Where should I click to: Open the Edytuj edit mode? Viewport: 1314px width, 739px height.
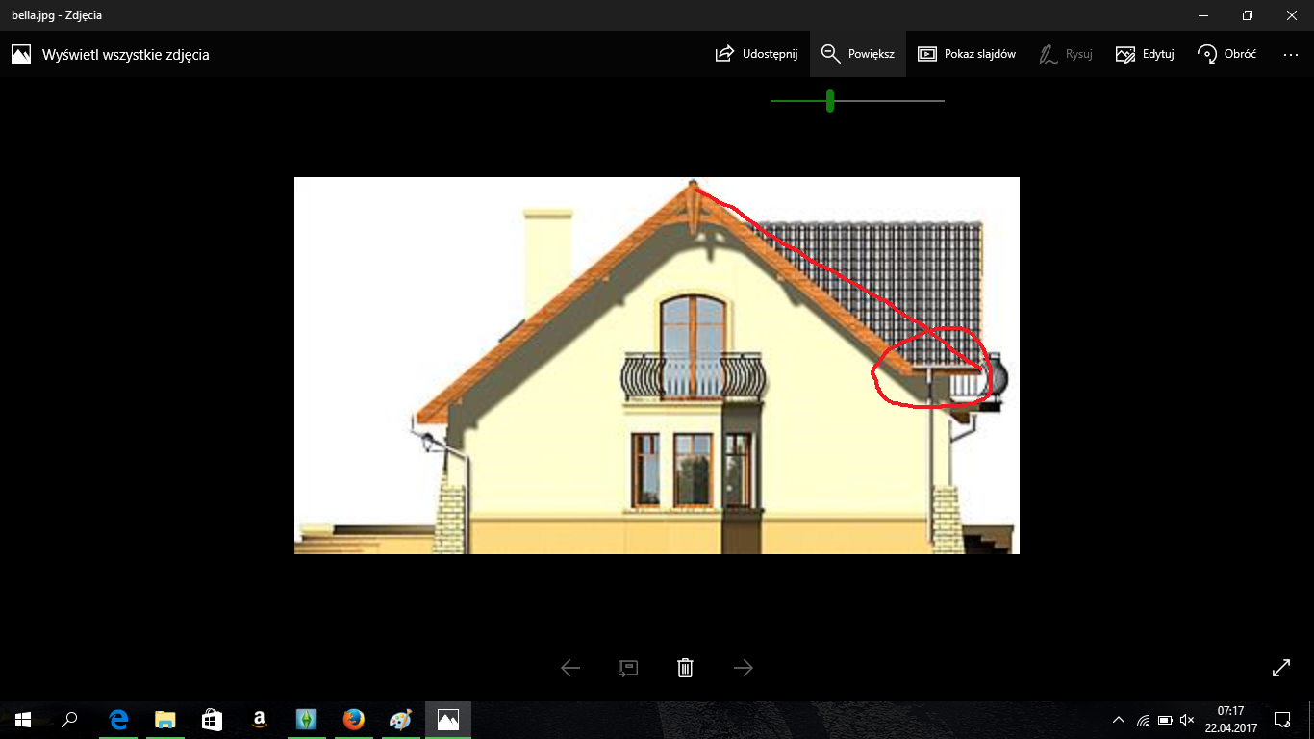click(1145, 54)
